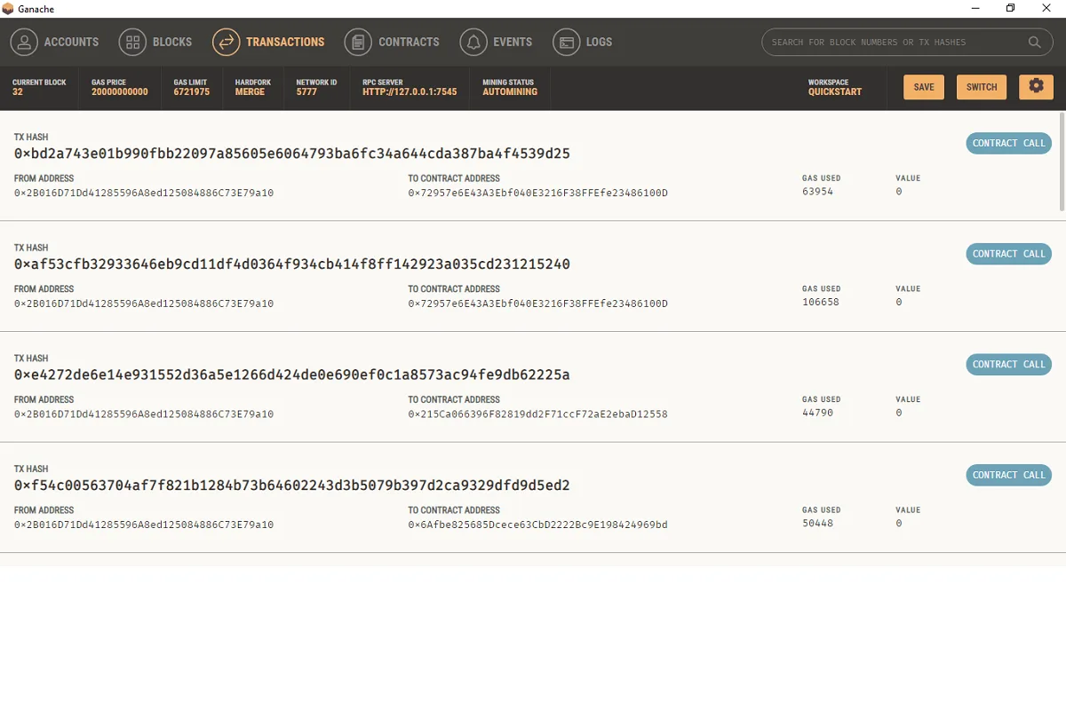Click the Gas Limit value 6721975
Image resolution: width=1066 pixels, height=710 pixels.
pyautogui.click(x=192, y=92)
